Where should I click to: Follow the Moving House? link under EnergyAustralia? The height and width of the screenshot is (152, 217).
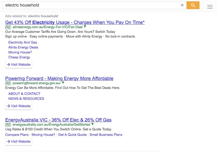point(43,135)
